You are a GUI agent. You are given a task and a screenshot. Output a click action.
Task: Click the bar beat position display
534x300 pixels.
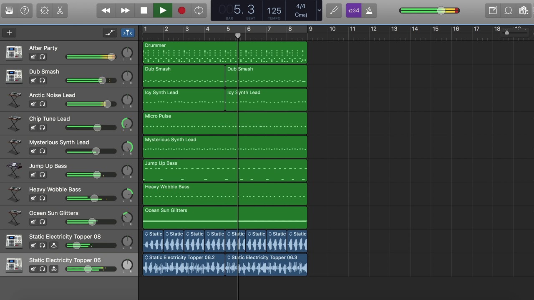pos(237,11)
